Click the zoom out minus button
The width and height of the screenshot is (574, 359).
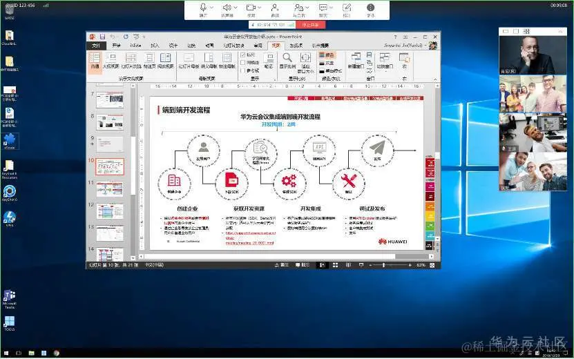370,265
